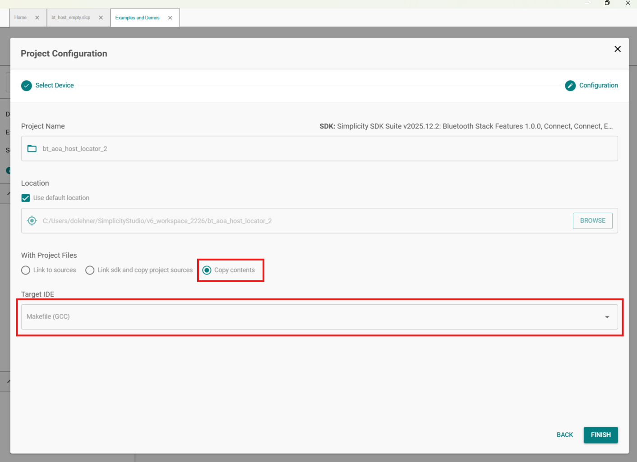Select the Link to sources radio button
The image size is (637, 462).
click(26, 270)
